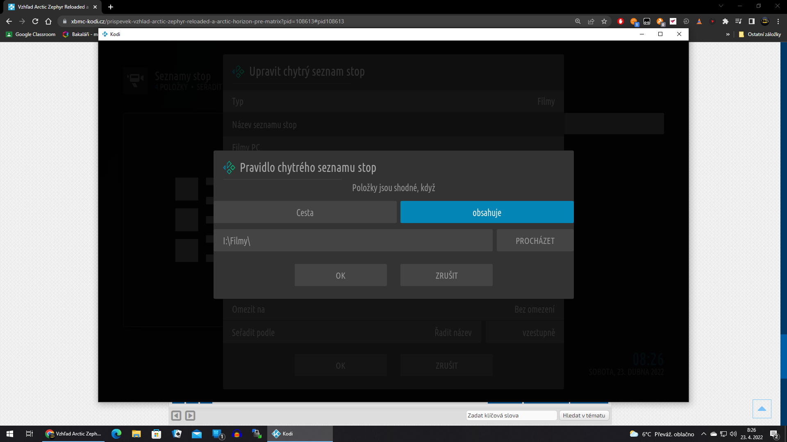Image resolution: width=787 pixels, height=442 pixels.
Task: Click the share page icon in address bar
Action: click(x=591, y=21)
